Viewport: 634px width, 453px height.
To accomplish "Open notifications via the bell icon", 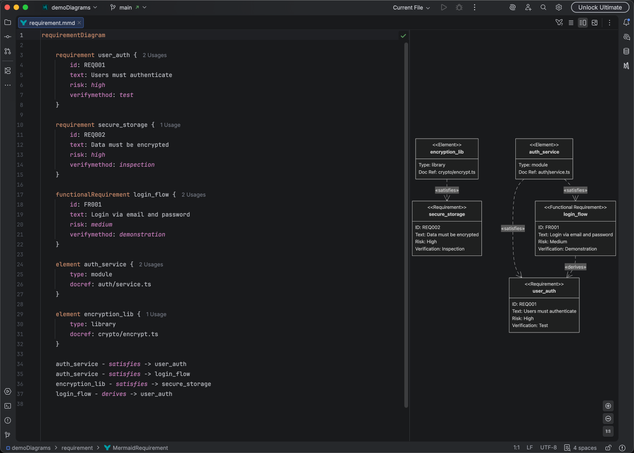I will (x=627, y=22).
